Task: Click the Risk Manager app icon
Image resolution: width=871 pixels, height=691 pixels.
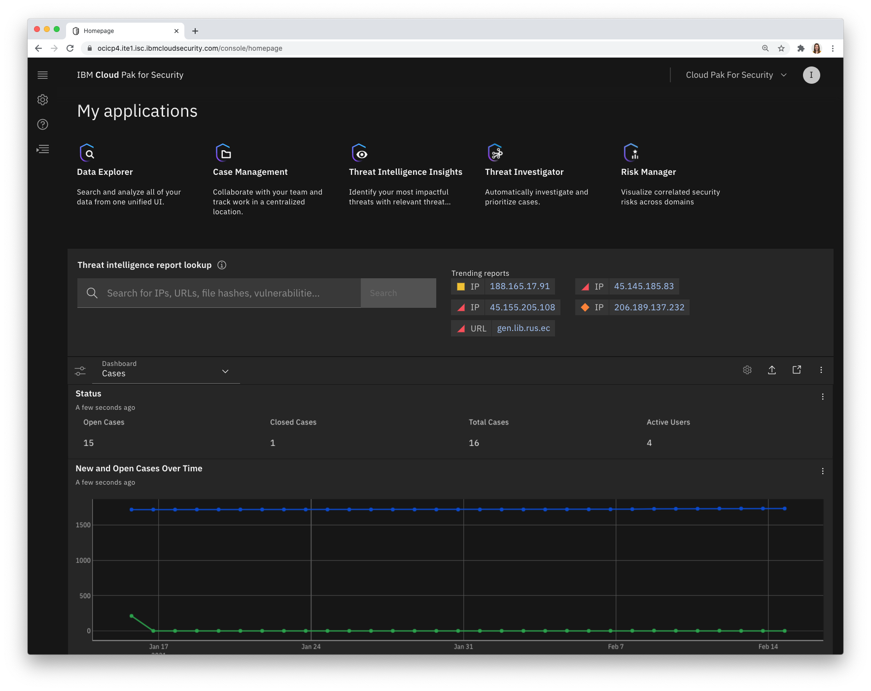Action: point(631,153)
